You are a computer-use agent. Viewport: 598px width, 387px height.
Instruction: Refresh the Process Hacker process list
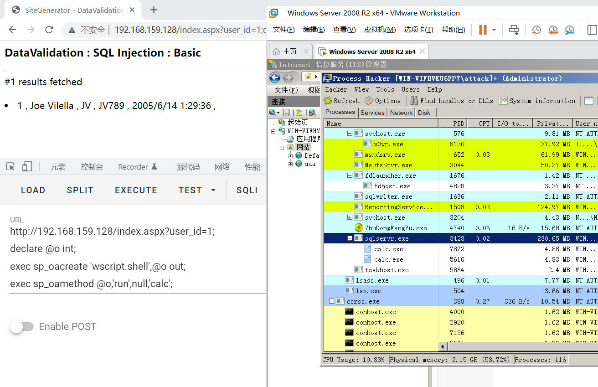(342, 101)
